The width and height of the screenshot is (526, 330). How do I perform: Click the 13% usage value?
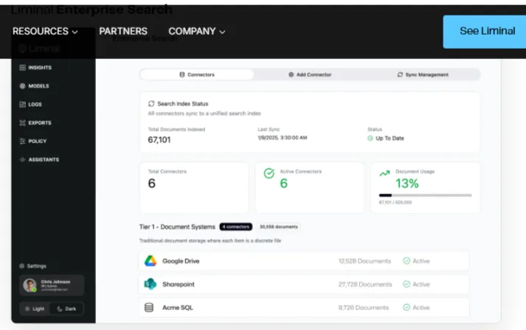tap(407, 183)
